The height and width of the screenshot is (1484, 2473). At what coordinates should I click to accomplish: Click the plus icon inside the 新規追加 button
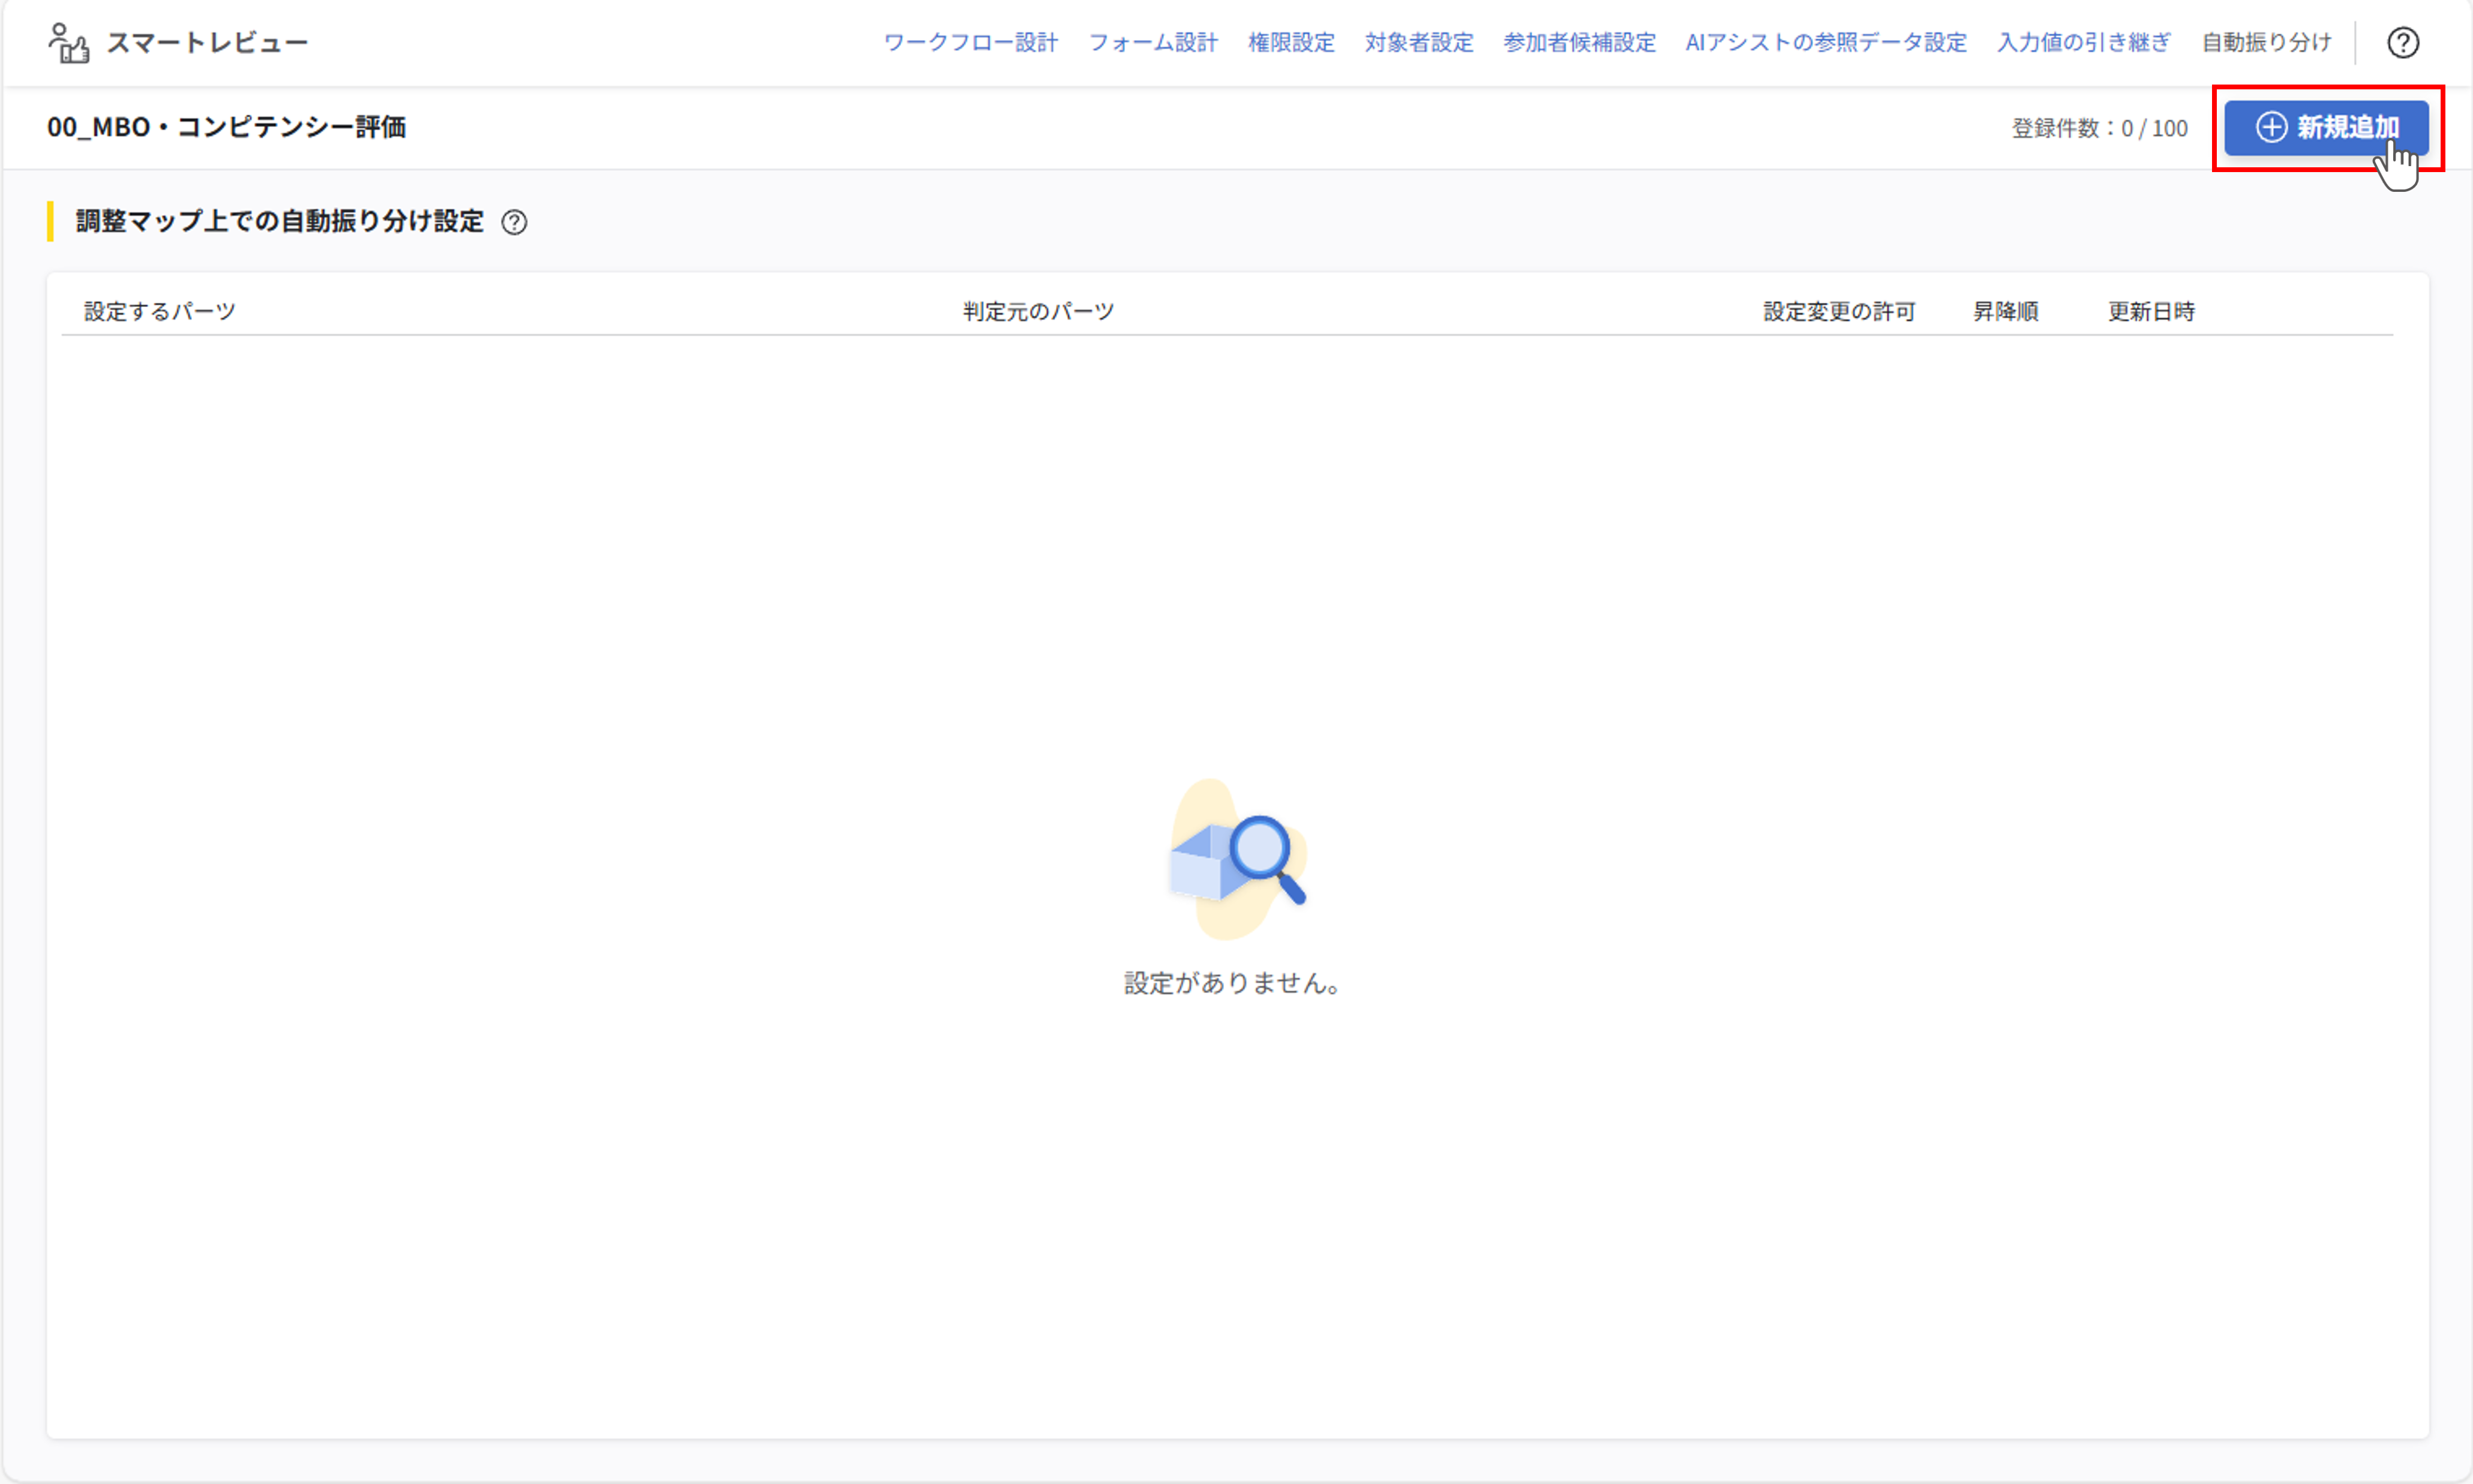(2273, 127)
